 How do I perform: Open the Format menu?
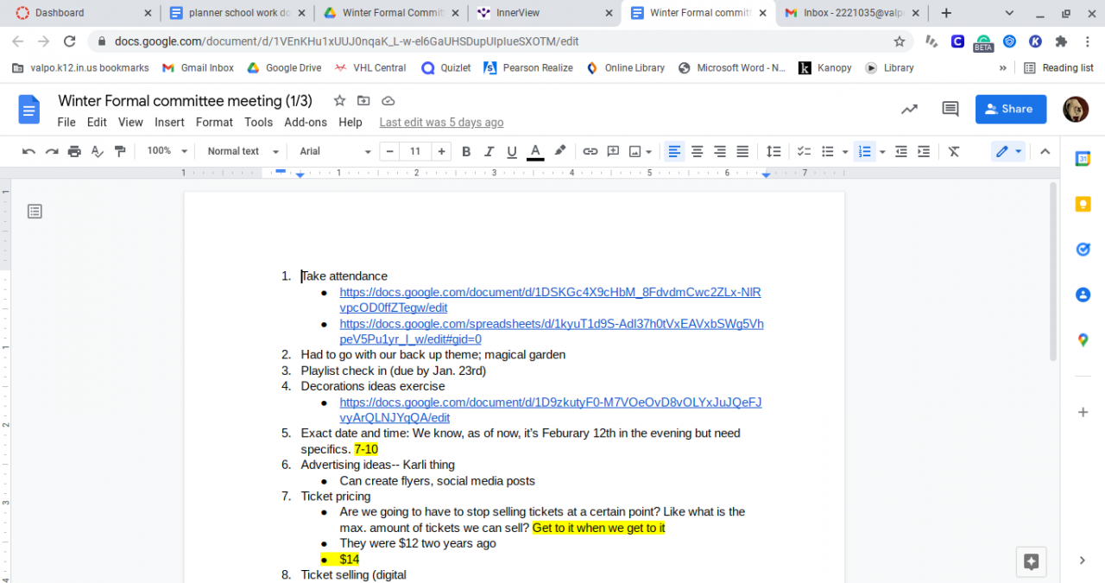click(x=214, y=123)
